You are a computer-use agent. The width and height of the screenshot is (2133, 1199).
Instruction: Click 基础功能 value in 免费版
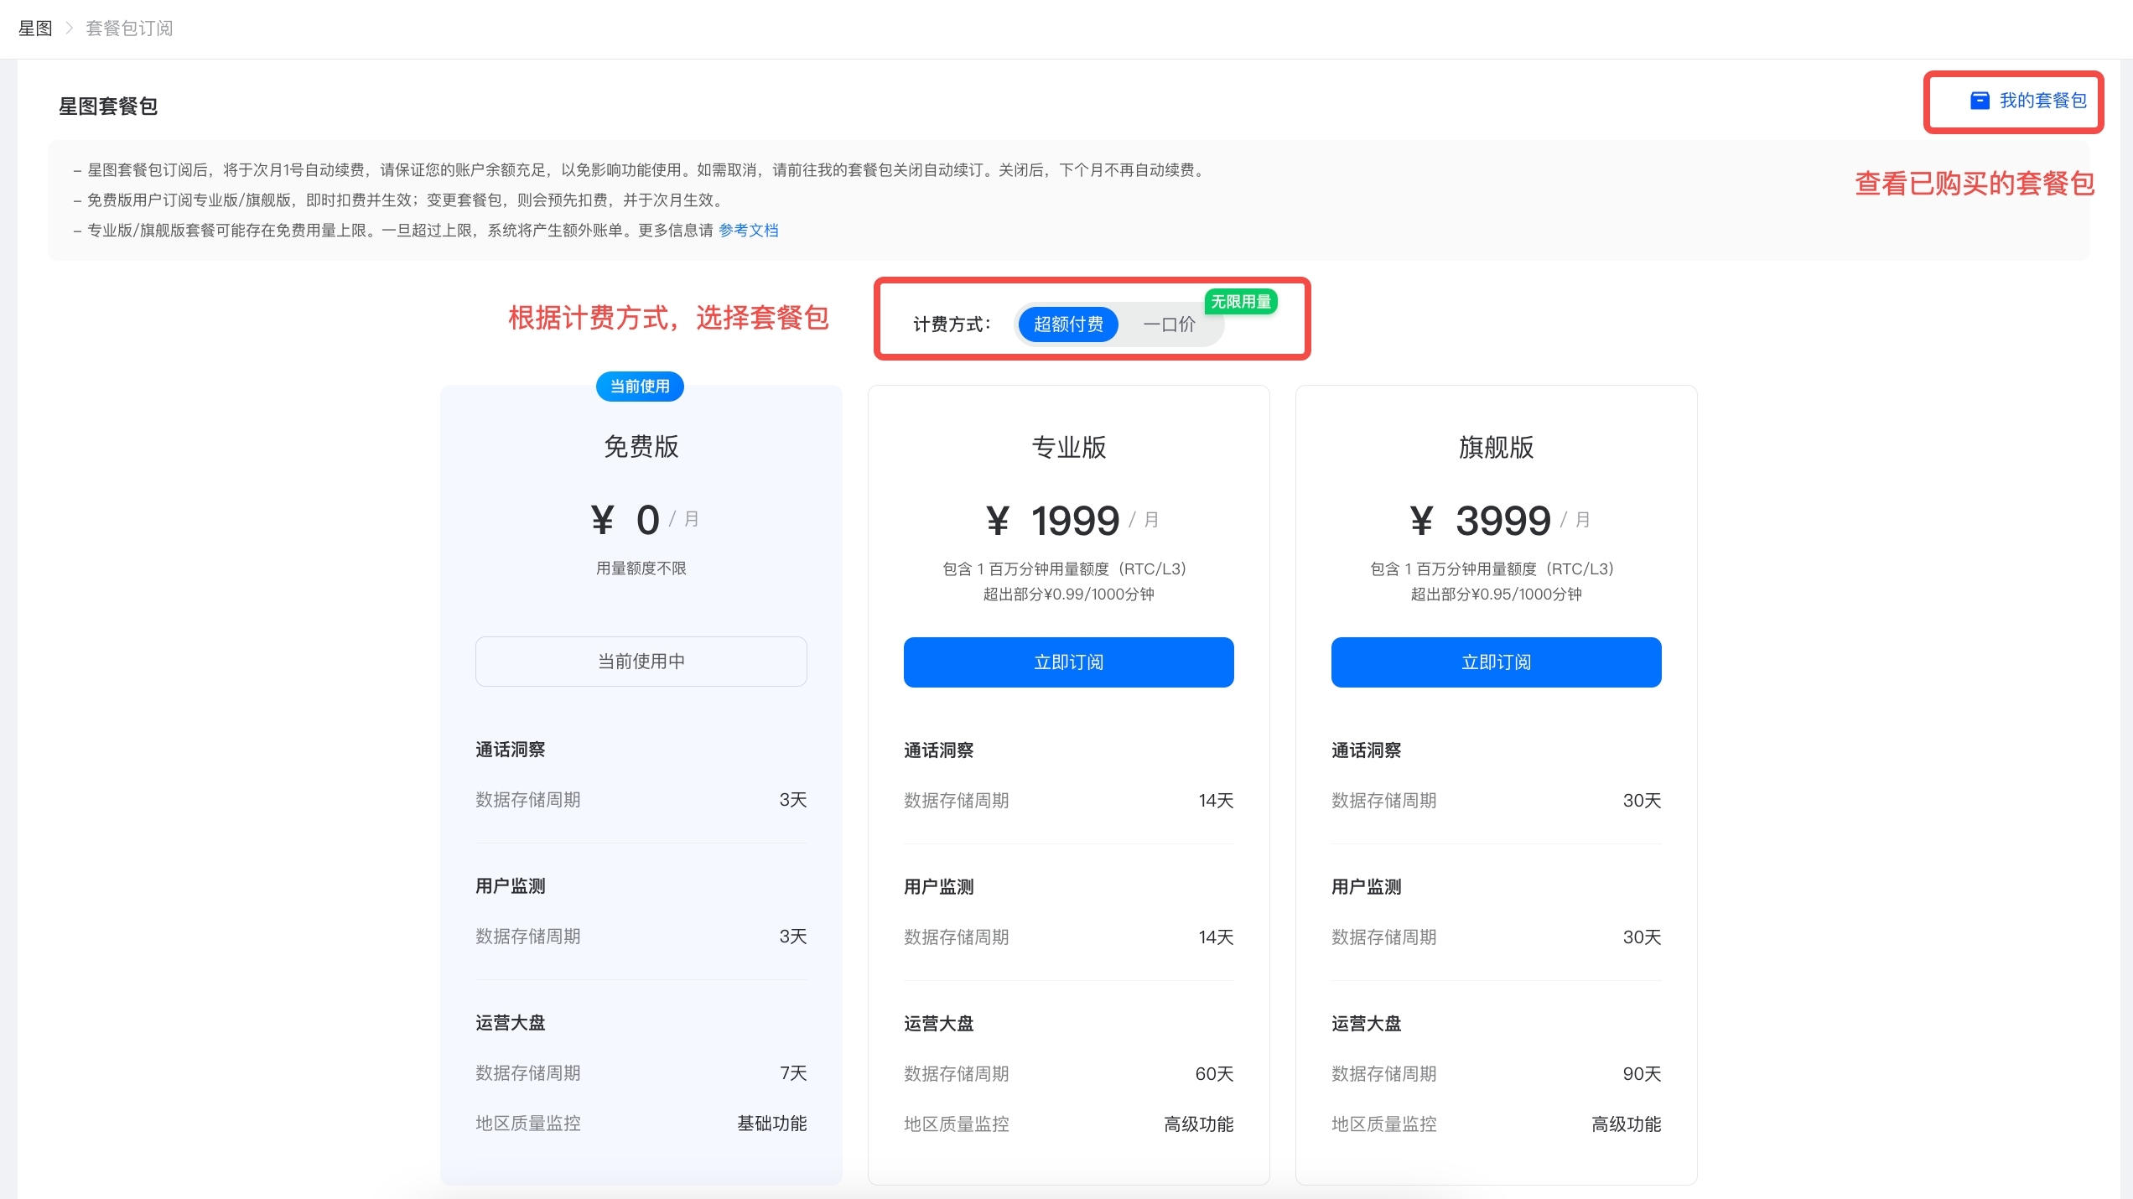(x=772, y=1124)
